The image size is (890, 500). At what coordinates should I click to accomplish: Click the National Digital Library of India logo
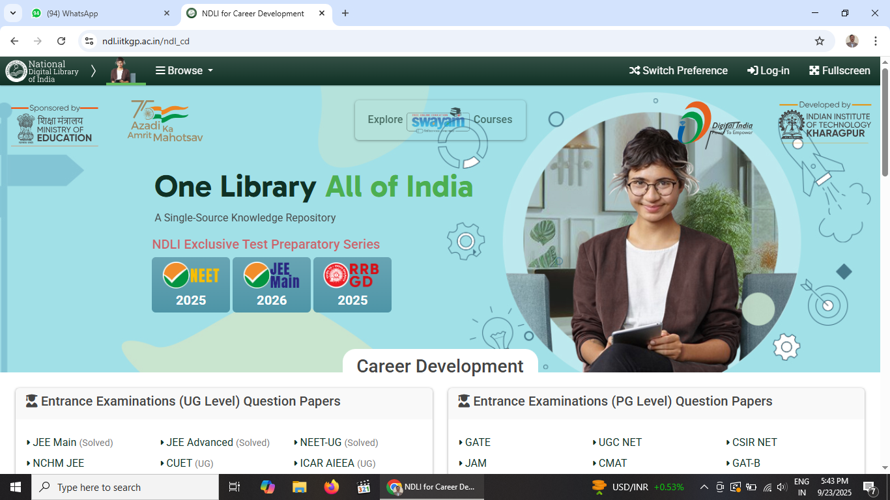pyautogui.click(x=42, y=71)
